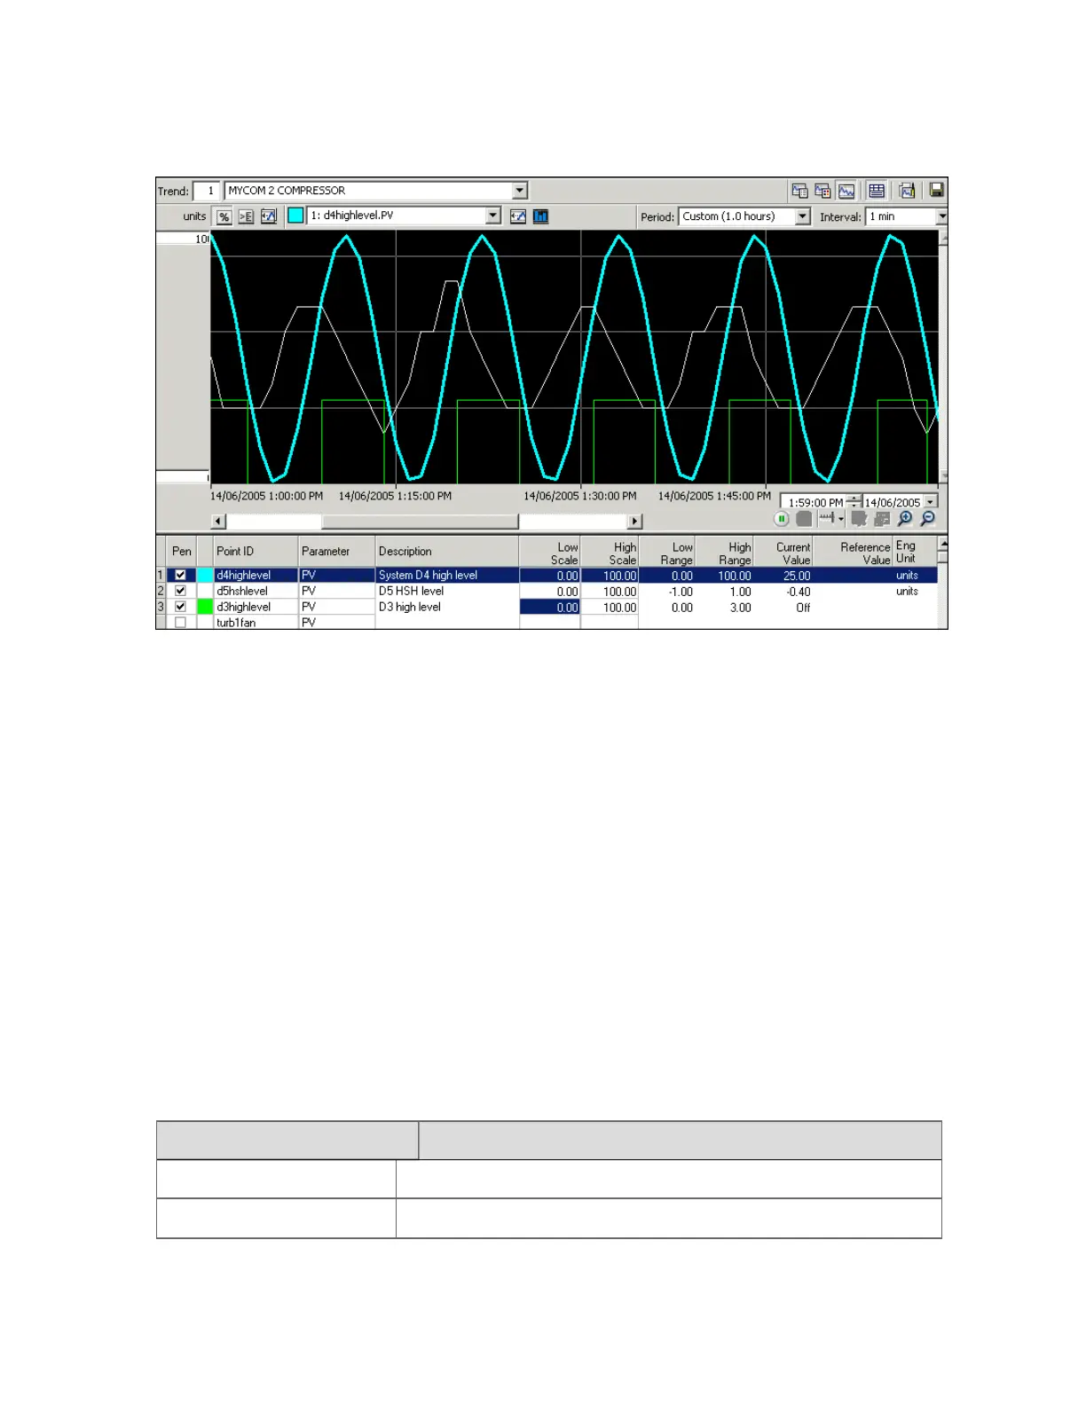Click the gray stop square icon
This screenshot has width=1086, height=1405.
tap(804, 519)
